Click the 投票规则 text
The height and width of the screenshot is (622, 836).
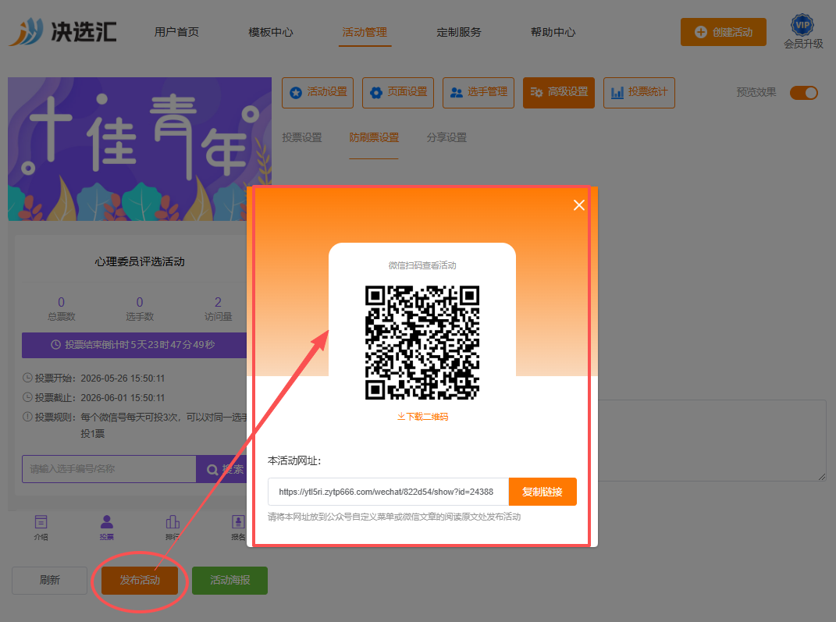tap(135, 425)
